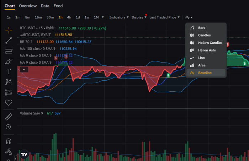The width and height of the screenshot is (249, 161).
Task: Click the heart favorites icon
Action: [9, 103]
